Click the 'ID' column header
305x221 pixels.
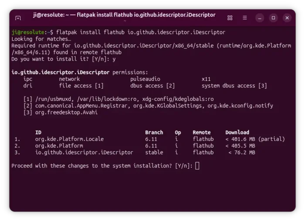pos(38,132)
